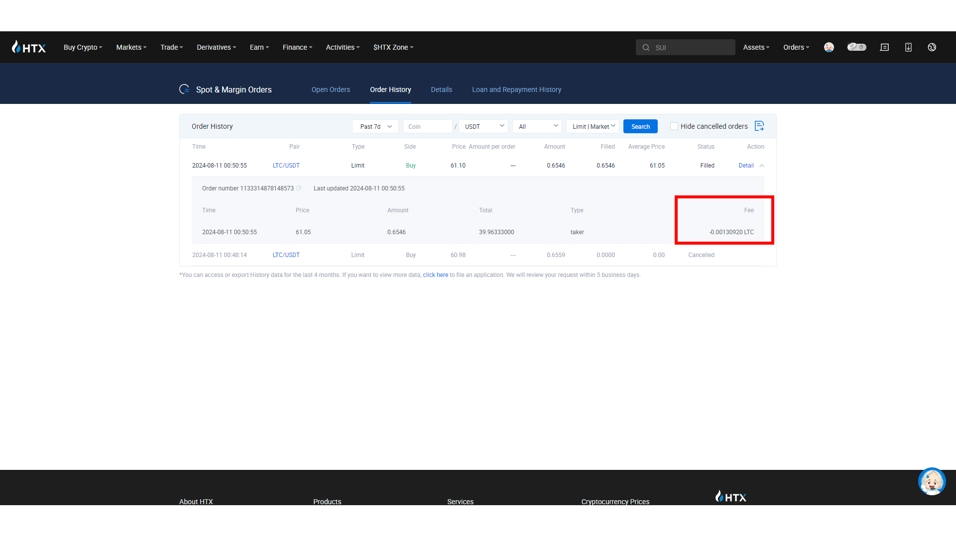The height and width of the screenshot is (537, 956).
Task: Collapse the filled order detail chevron
Action: tap(762, 166)
